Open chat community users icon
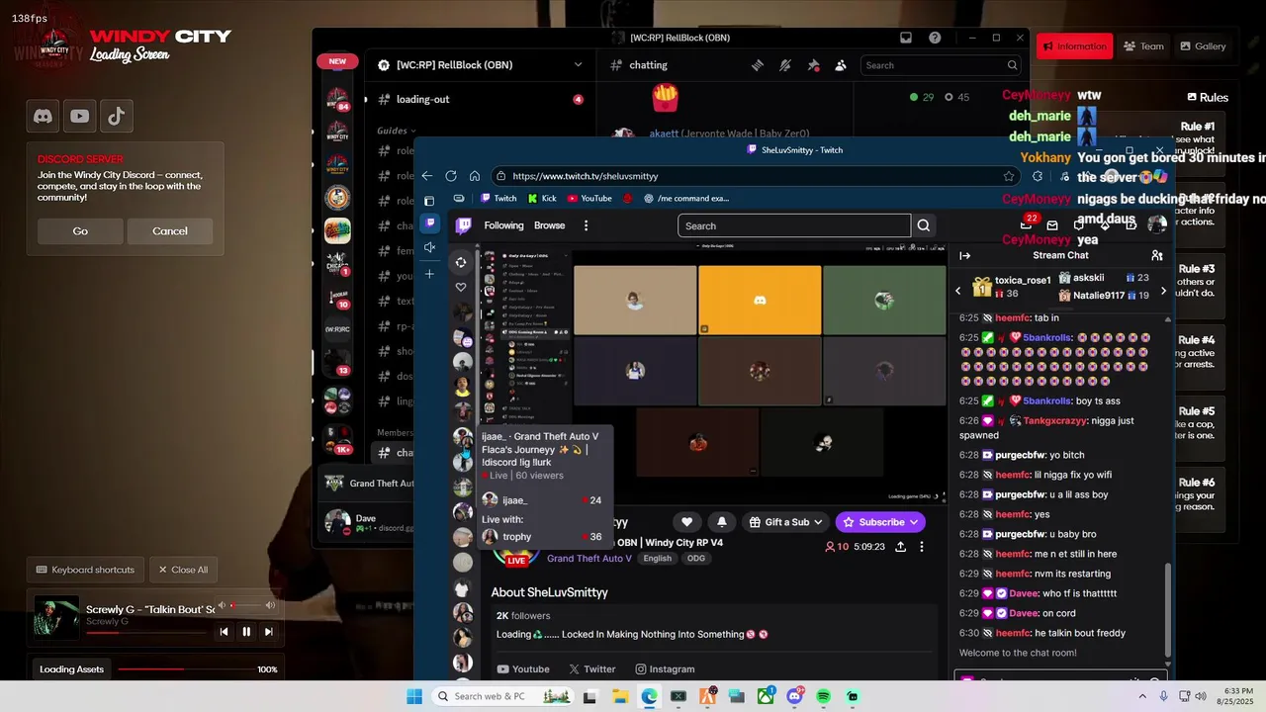 1157,255
